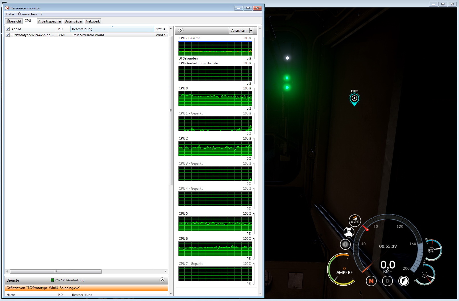
Task: Click the BP brake pipe gauge
Action: click(425, 275)
